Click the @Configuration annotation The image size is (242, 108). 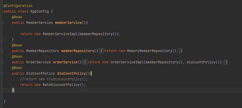18,6
